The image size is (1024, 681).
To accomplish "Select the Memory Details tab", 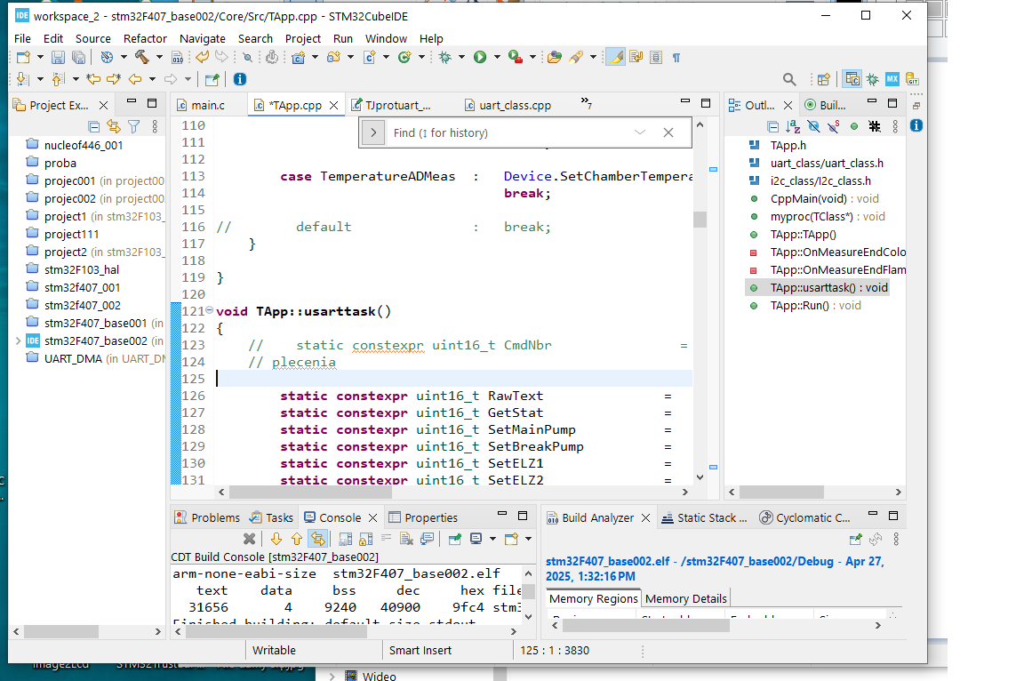I will pyautogui.click(x=686, y=598).
